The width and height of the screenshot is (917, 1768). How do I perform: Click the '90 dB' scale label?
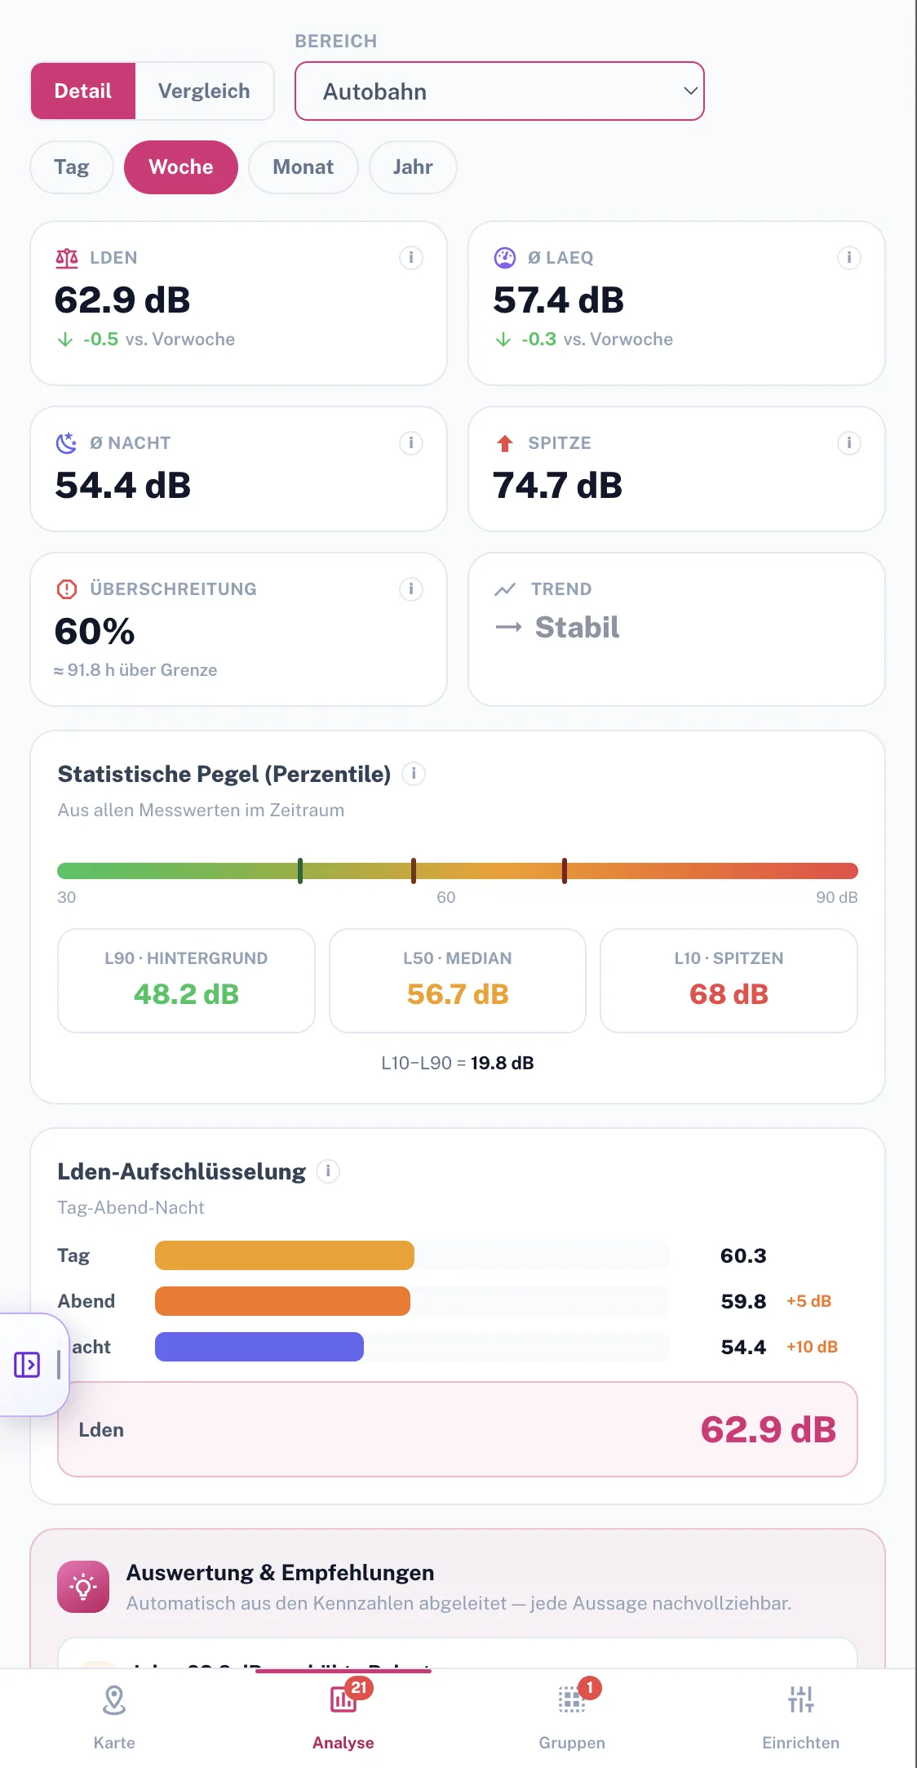837,897
